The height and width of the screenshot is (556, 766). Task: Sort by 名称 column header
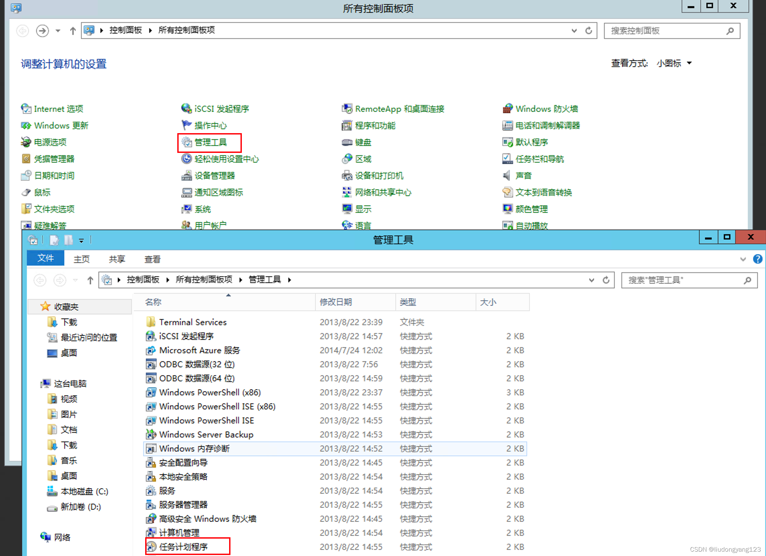tap(224, 302)
